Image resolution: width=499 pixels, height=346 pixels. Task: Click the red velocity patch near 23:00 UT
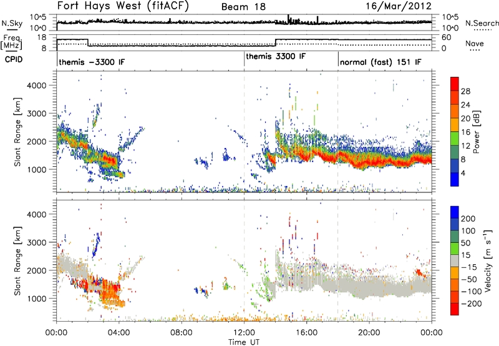pos(419,273)
